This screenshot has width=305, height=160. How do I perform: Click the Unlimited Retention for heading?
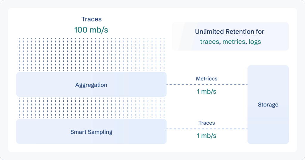click(x=230, y=32)
